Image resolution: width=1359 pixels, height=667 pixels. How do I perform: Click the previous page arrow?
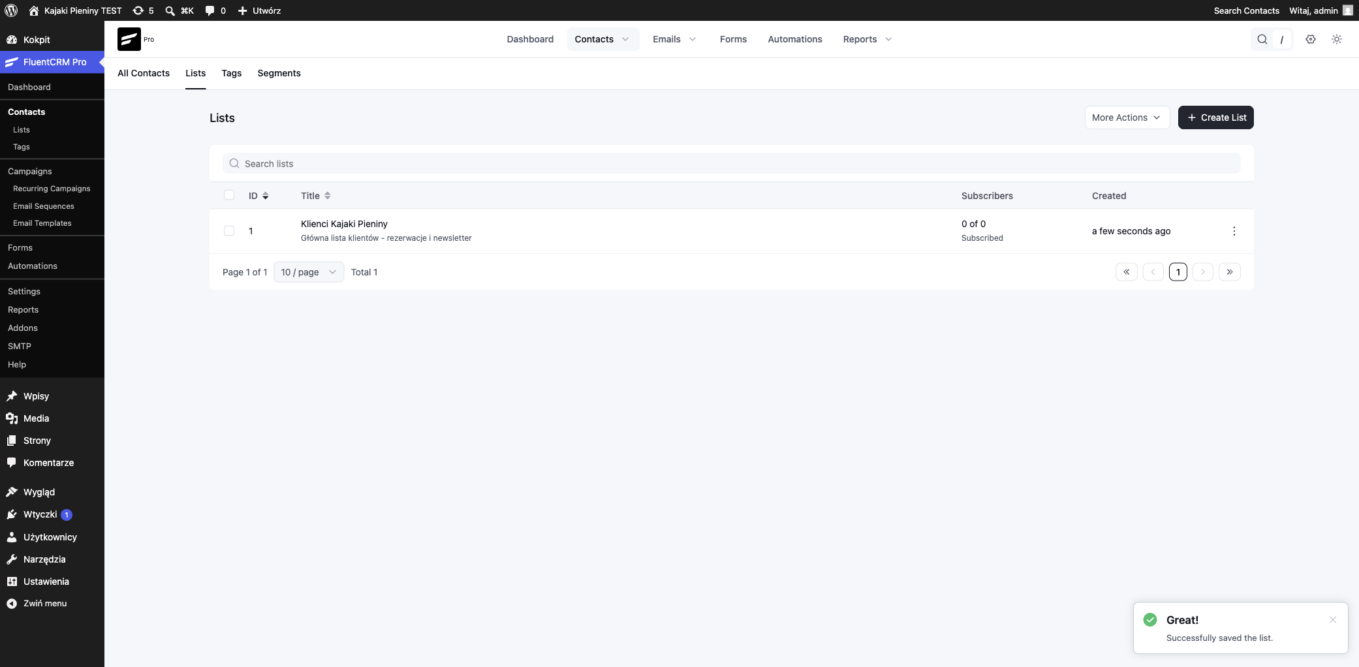(1153, 272)
